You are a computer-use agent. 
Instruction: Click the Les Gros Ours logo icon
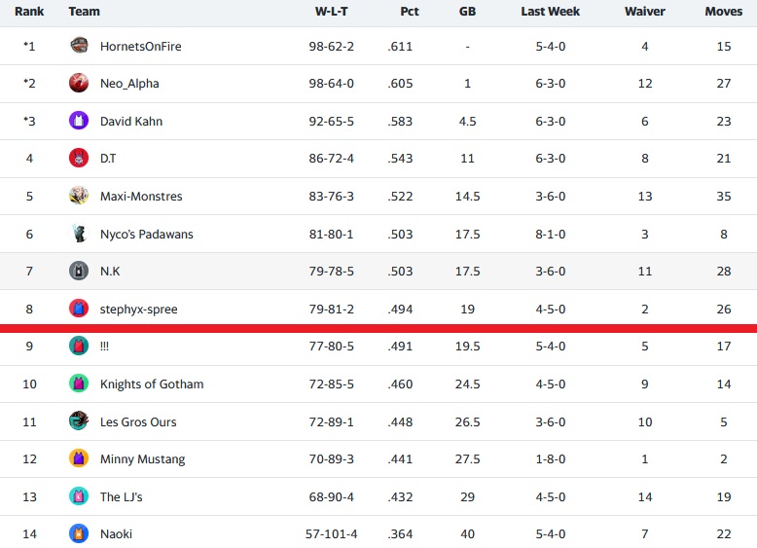pyautogui.click(x=79, y=421)
